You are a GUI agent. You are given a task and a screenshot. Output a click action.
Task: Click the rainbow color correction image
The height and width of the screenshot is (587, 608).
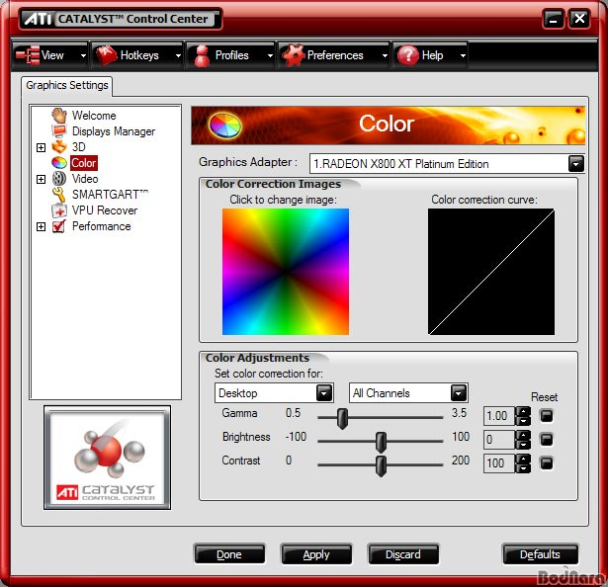(x=286, y=272)
